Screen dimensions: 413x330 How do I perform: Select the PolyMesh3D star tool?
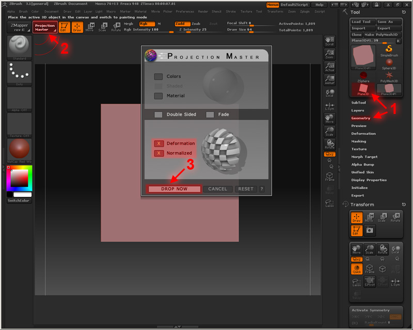[389, 77]
